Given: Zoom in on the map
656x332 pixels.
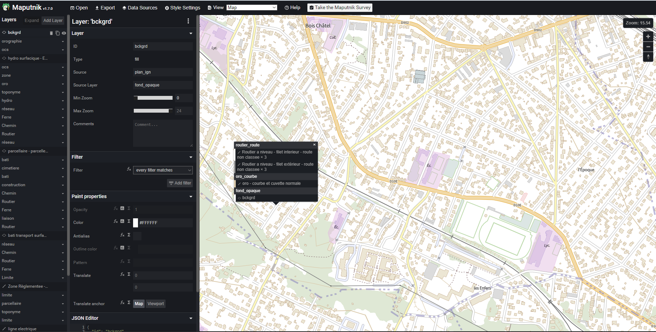Looking at the screenshot, I should click(648, 37).
